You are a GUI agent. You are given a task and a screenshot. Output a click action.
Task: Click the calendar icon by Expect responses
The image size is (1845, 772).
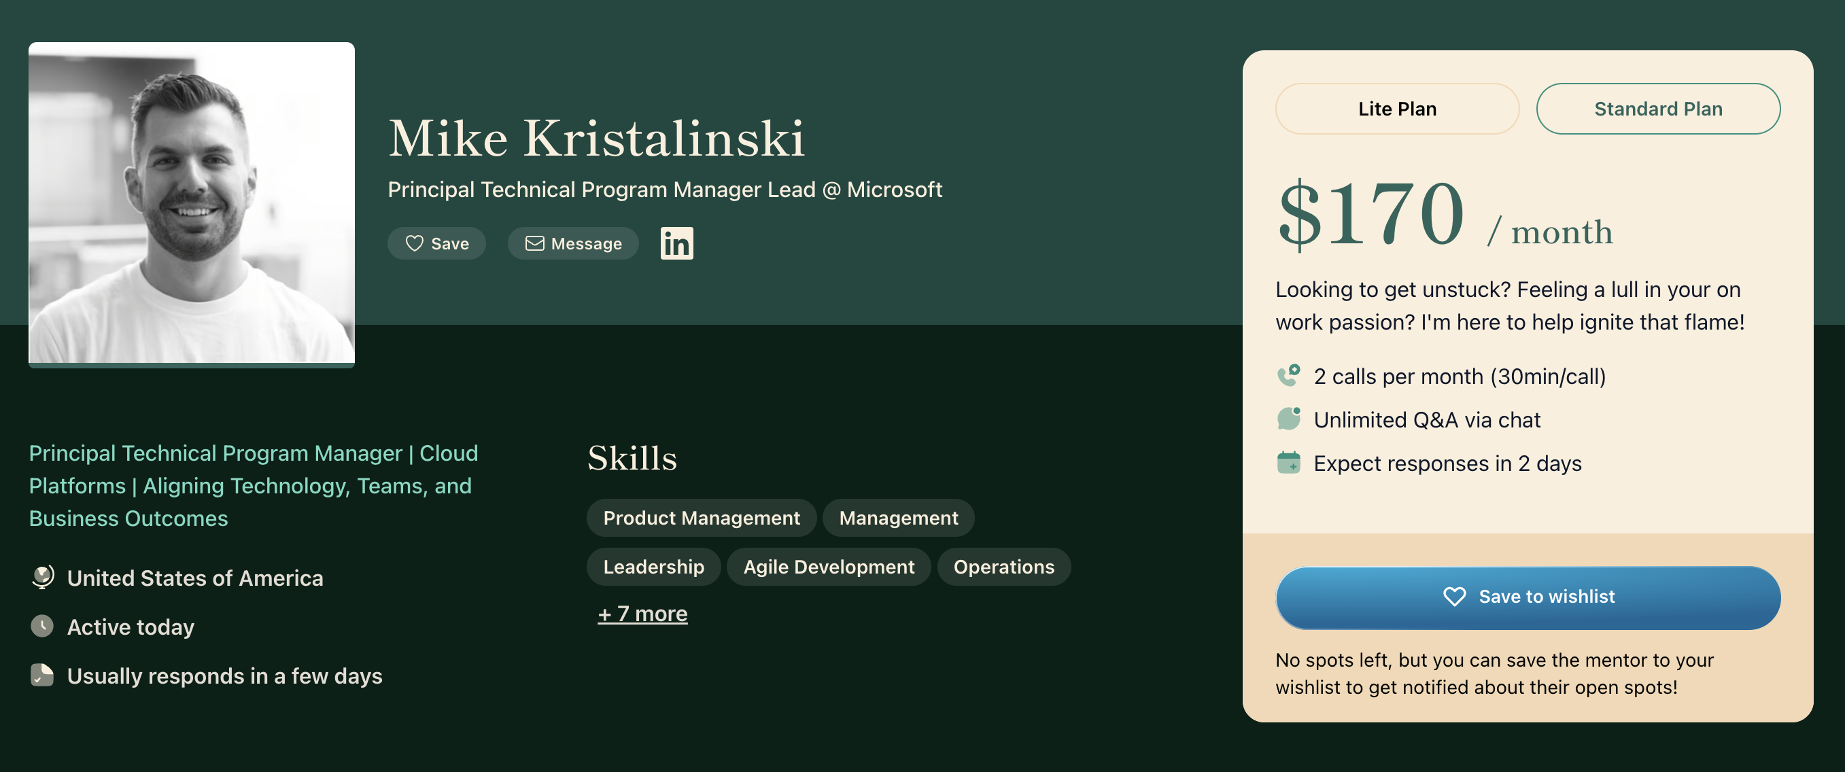click(x=1288, y=463)
